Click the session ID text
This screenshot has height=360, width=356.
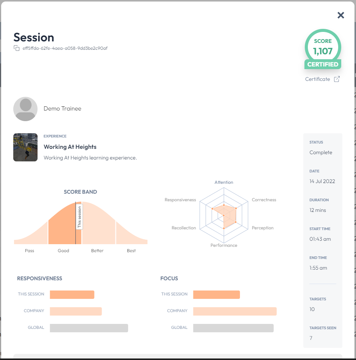pos(65,48)
